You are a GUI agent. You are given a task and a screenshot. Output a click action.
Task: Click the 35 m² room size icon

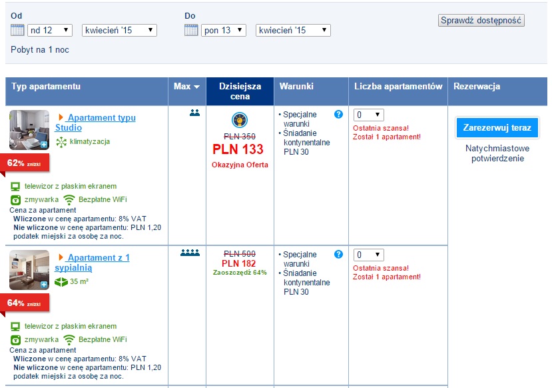(x=61, y=282)
